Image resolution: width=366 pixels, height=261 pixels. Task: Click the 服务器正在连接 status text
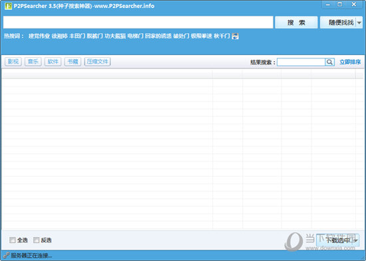(x=31, y=256)
